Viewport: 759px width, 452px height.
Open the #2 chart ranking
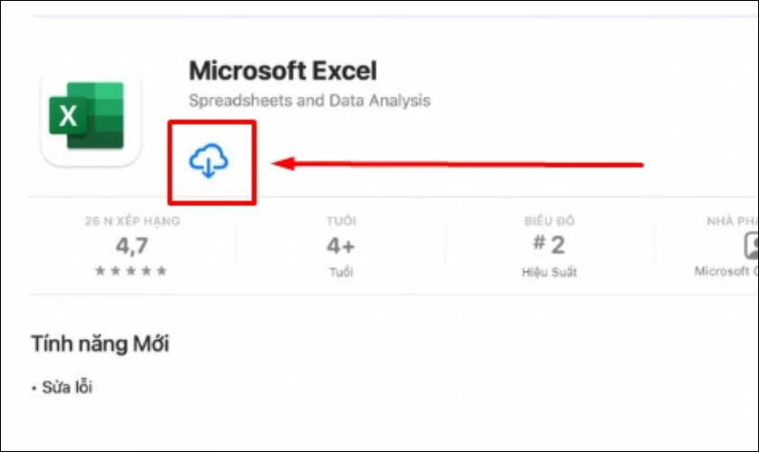pyautogui.click(x=549, y=245)
